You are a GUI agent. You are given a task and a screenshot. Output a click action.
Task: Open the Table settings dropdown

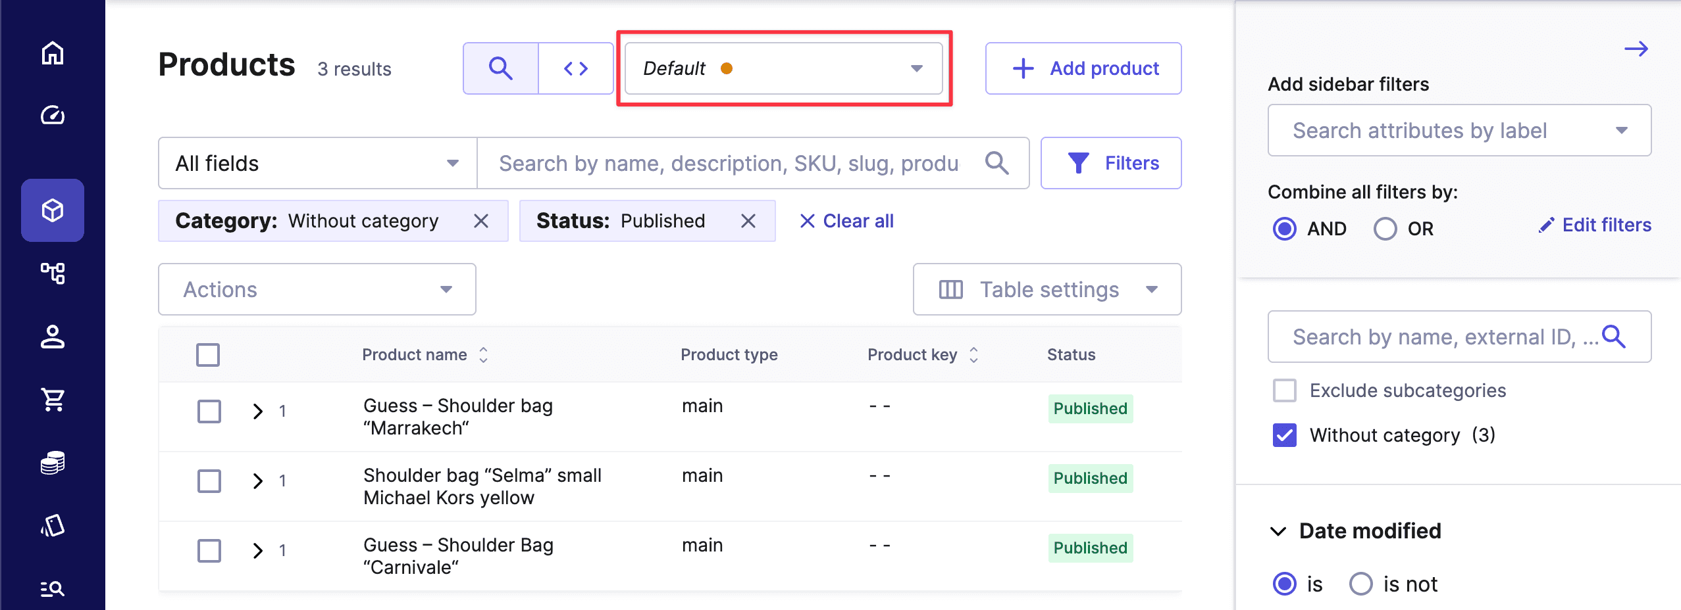click(x=1047, y=289)
